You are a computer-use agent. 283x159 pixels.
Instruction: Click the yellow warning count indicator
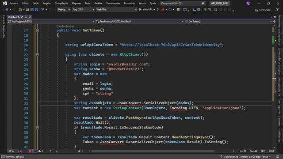tap(41, 151)
